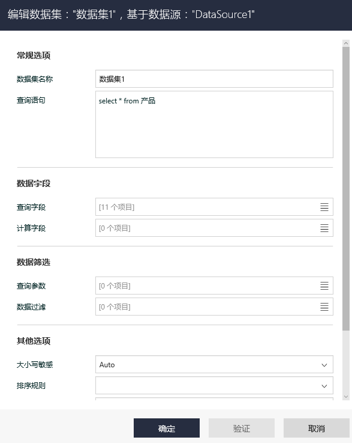This screenshot has height=443, width=352.
Task: Click the 验证 button
Action: click(242, 428)
